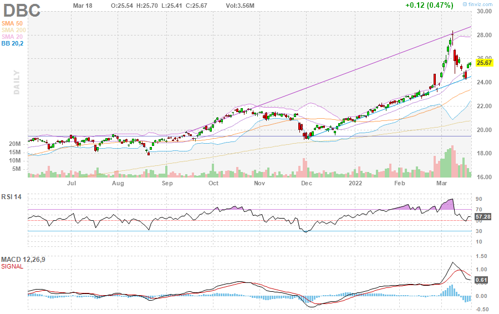The width and height of the screenshot is (499, 314).
Task: Click the MACD 12,26,9 label
Action: [23, 260]
